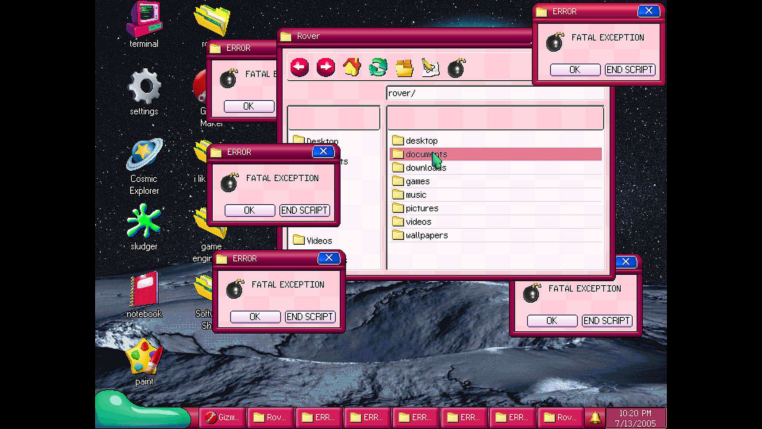Viewport: 762px width, 429px height.
Task: Click the new folder icon in Rover toolbar
Action: (404, 68)
